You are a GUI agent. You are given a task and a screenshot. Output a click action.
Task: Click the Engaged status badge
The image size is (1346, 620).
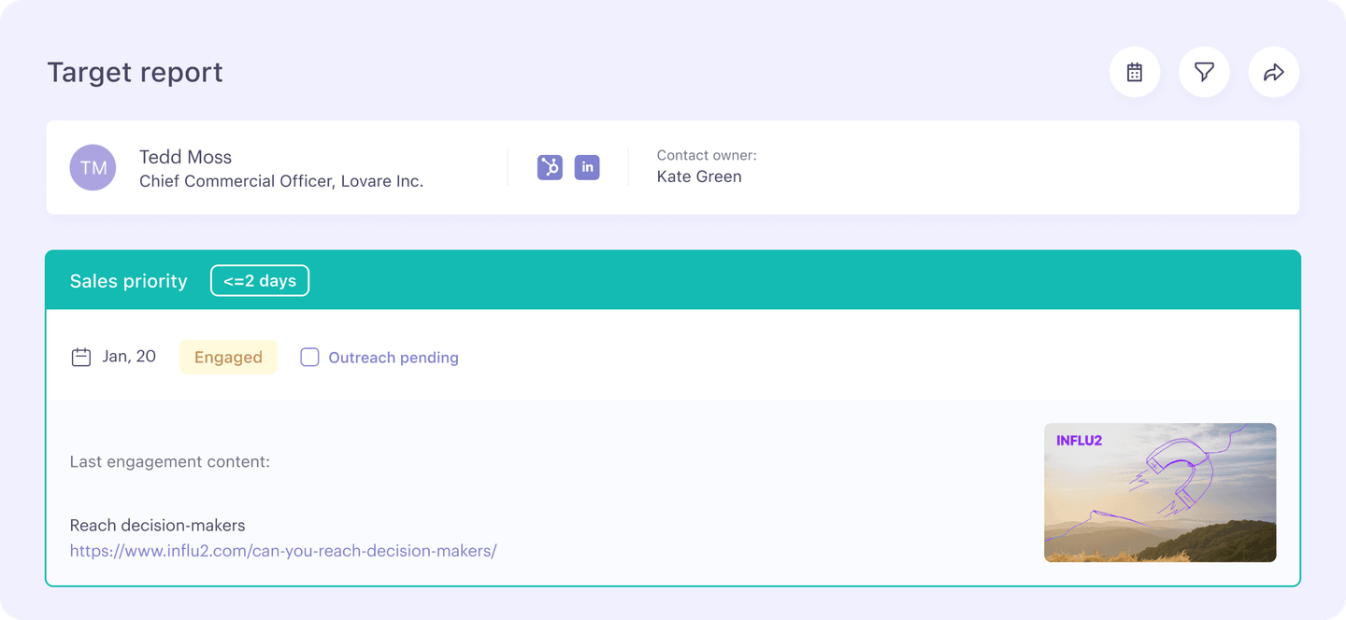228,358
